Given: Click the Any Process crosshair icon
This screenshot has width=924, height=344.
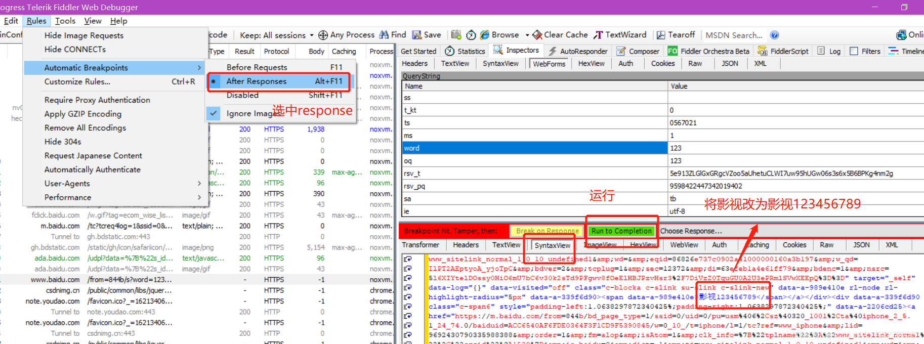Looking at the screenshot, I should [x=323, y=35].
